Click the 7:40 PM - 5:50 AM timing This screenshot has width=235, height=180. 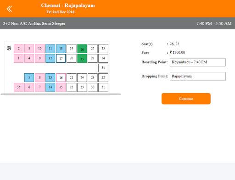(214, 23)
